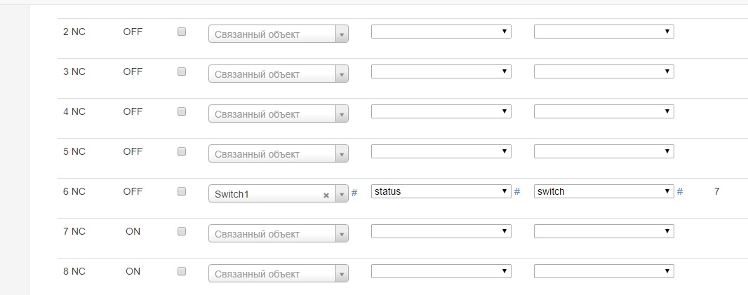
Task: Select the linked object field in row 5 NC
Action: pyautogui.click(x=278, y=154)
